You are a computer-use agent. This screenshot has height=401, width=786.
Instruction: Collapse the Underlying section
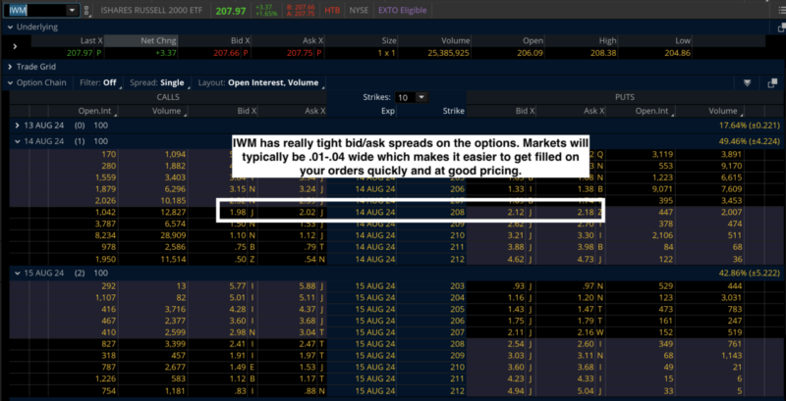pos(8,26)
